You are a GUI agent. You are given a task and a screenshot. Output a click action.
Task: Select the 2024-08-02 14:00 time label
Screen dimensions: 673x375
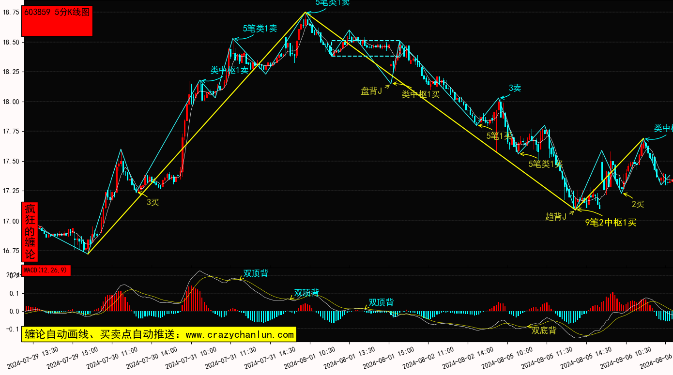click(x=468, y=357)
